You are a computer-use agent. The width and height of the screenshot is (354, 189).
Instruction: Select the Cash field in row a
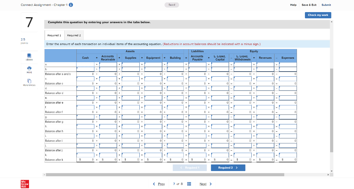[85, 65]
